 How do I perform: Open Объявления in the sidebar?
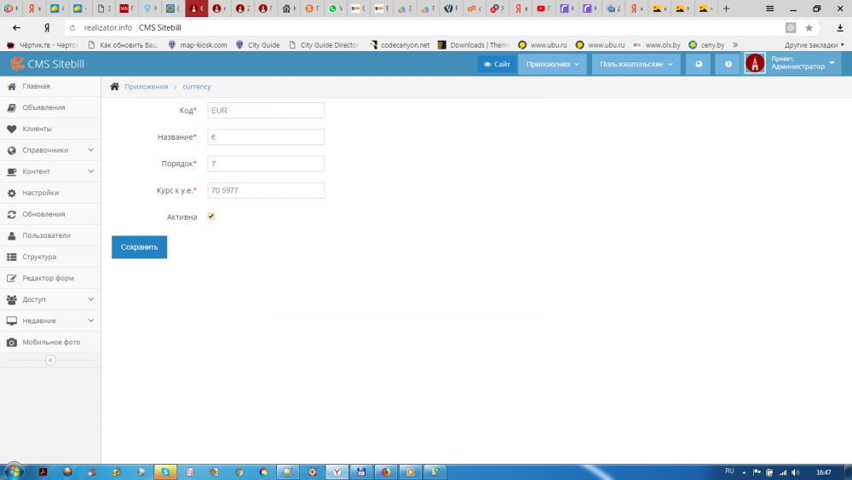click(x=43, y=107)
